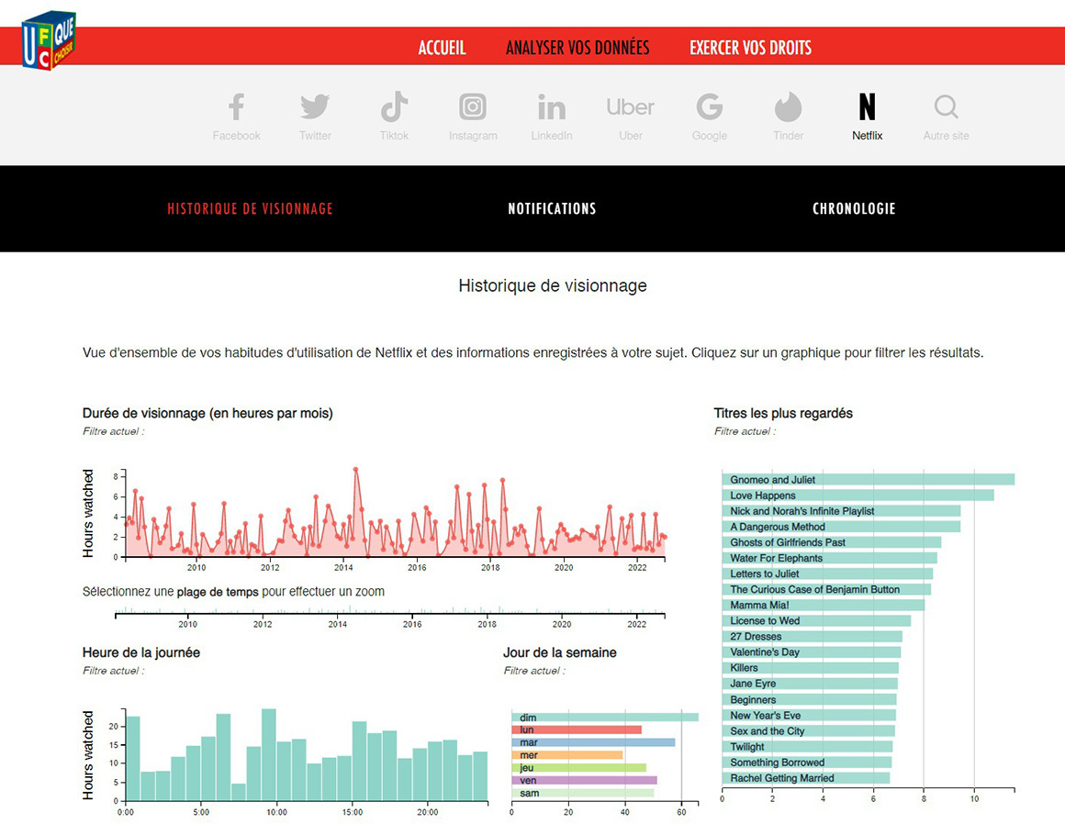Image resolution: width=1065 pixels, height=824 pixels.
Task: Select the Netflix N icon
Action: 868,106
